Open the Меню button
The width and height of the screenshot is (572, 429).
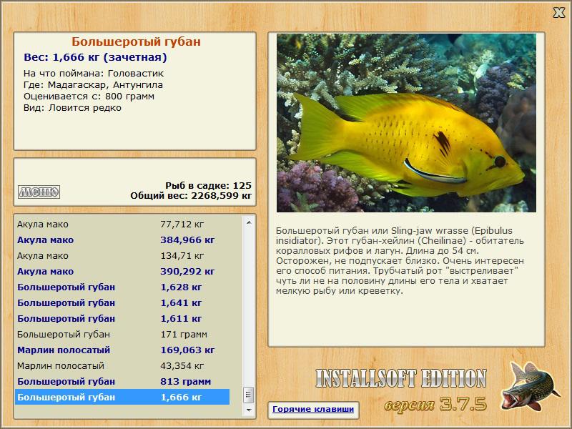(39, 192)
